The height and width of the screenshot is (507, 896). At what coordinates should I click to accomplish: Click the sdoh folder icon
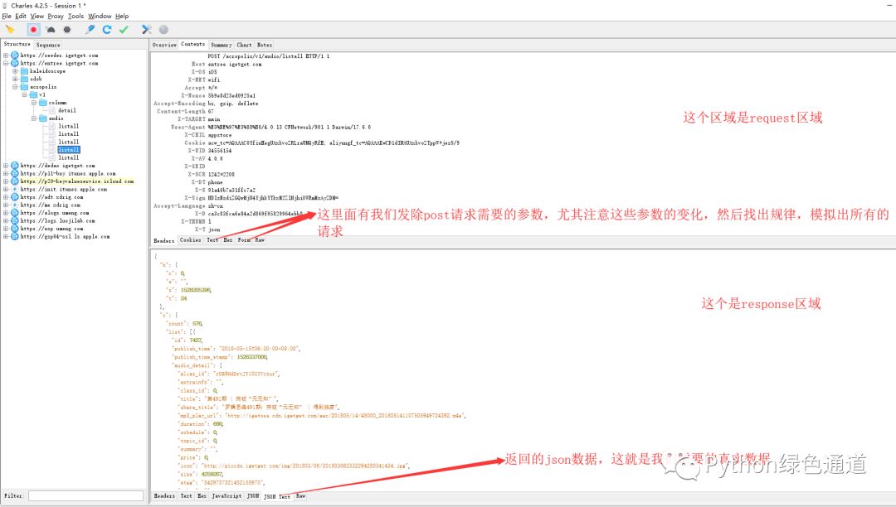[x=25, y=80]
